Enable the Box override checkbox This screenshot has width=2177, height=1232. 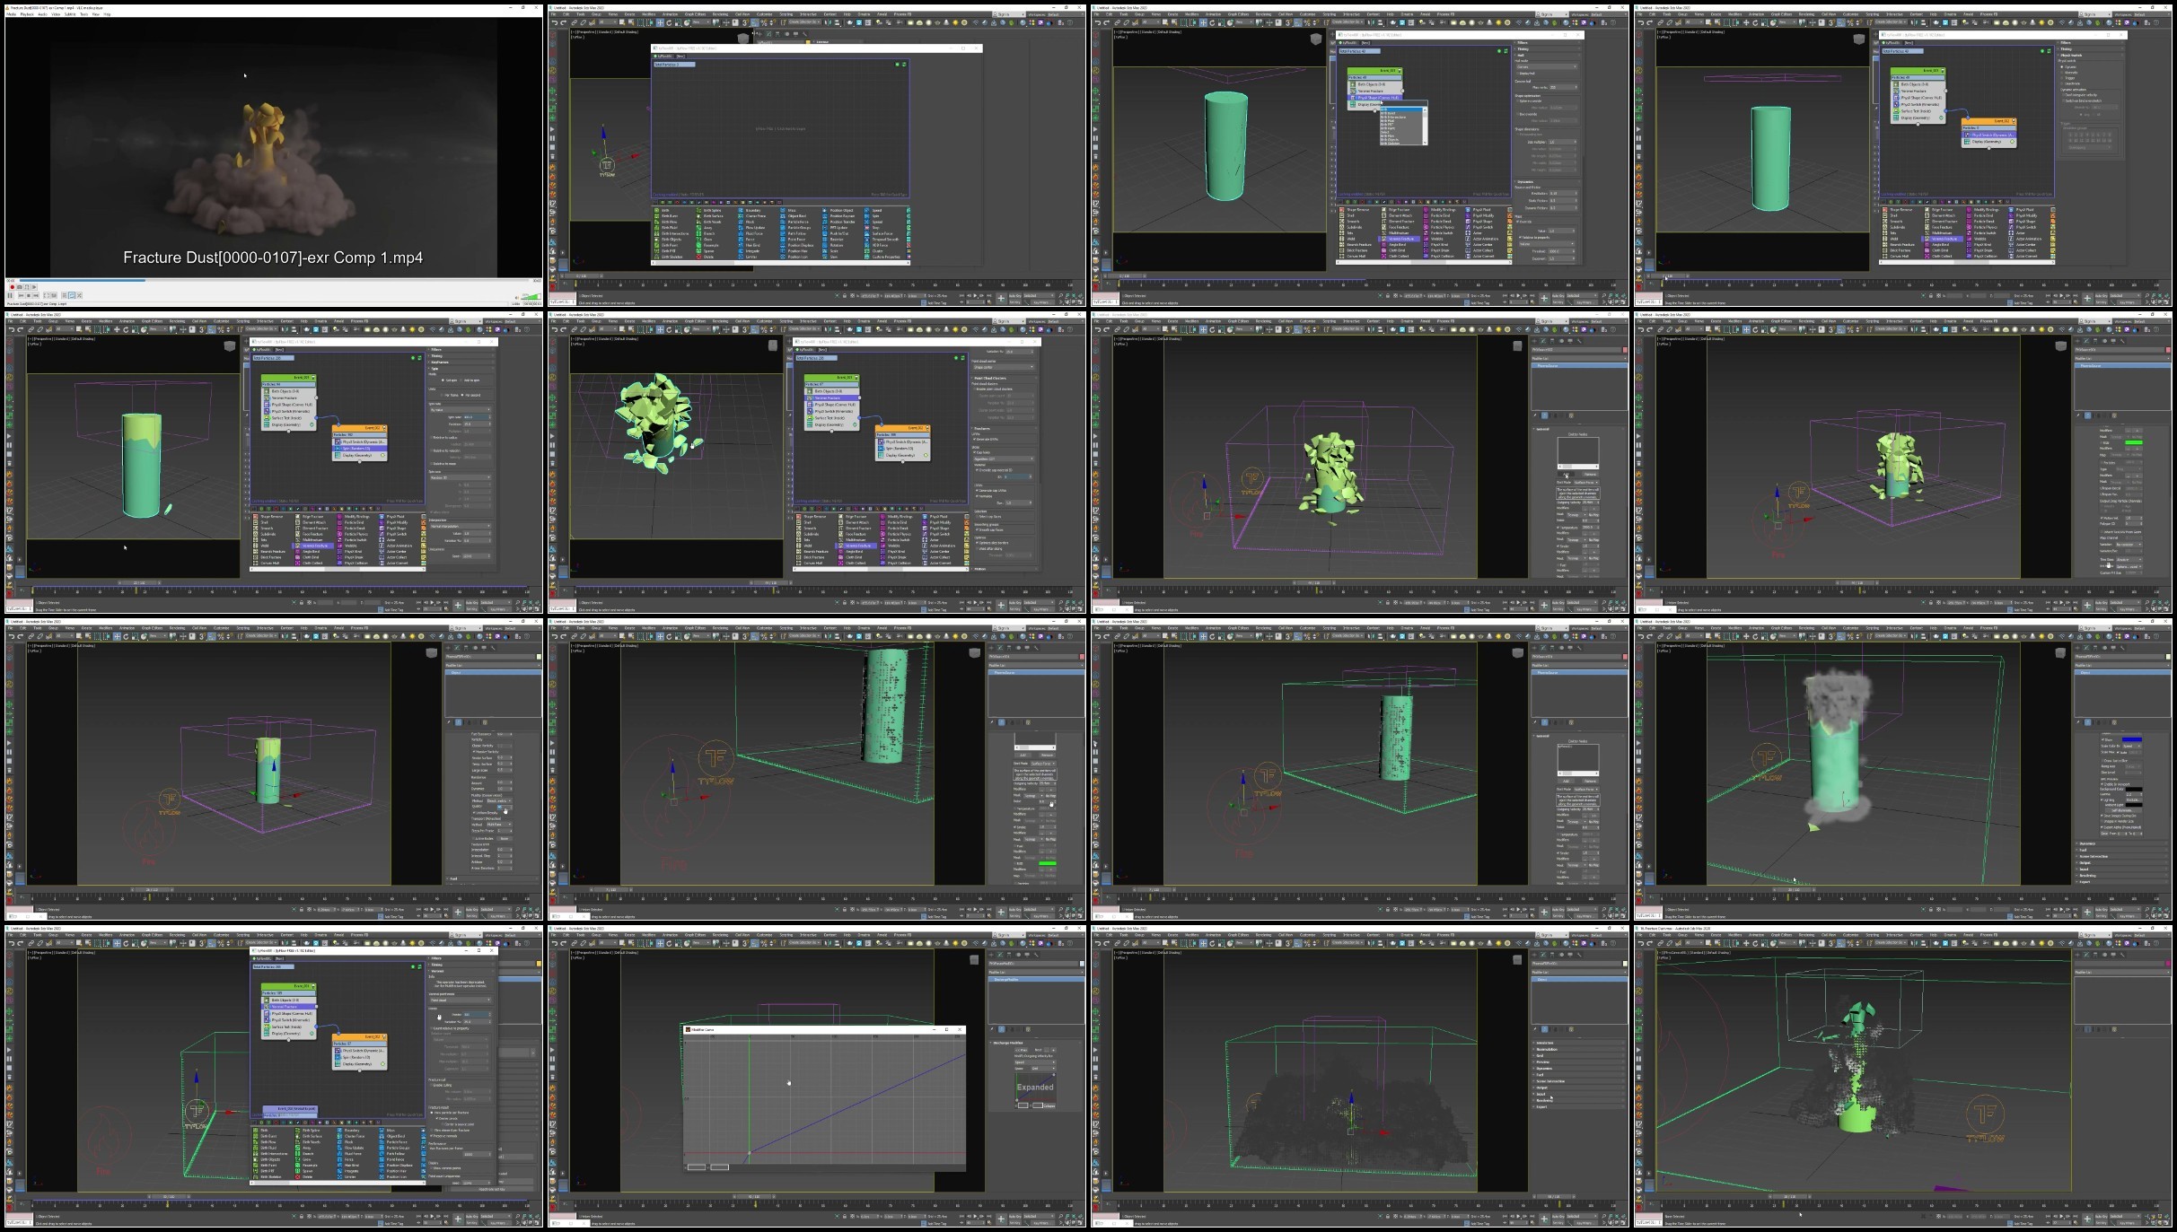coord(1519,114)
